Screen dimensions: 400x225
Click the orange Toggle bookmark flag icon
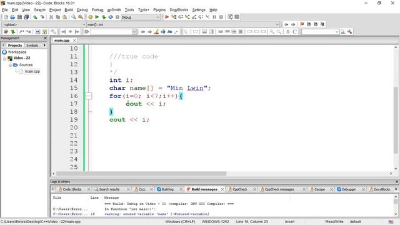tap(302, 24)
